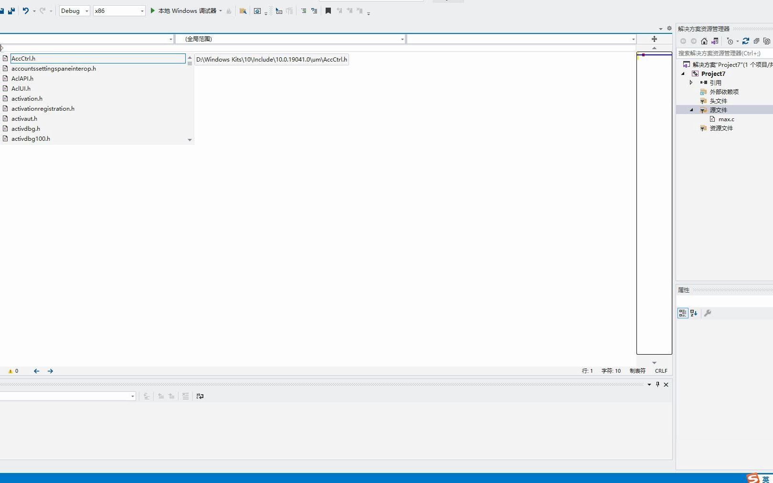773x483 pixels.
Task: Click completion list scroll down arrow
Action: click(x=190, y=140)
